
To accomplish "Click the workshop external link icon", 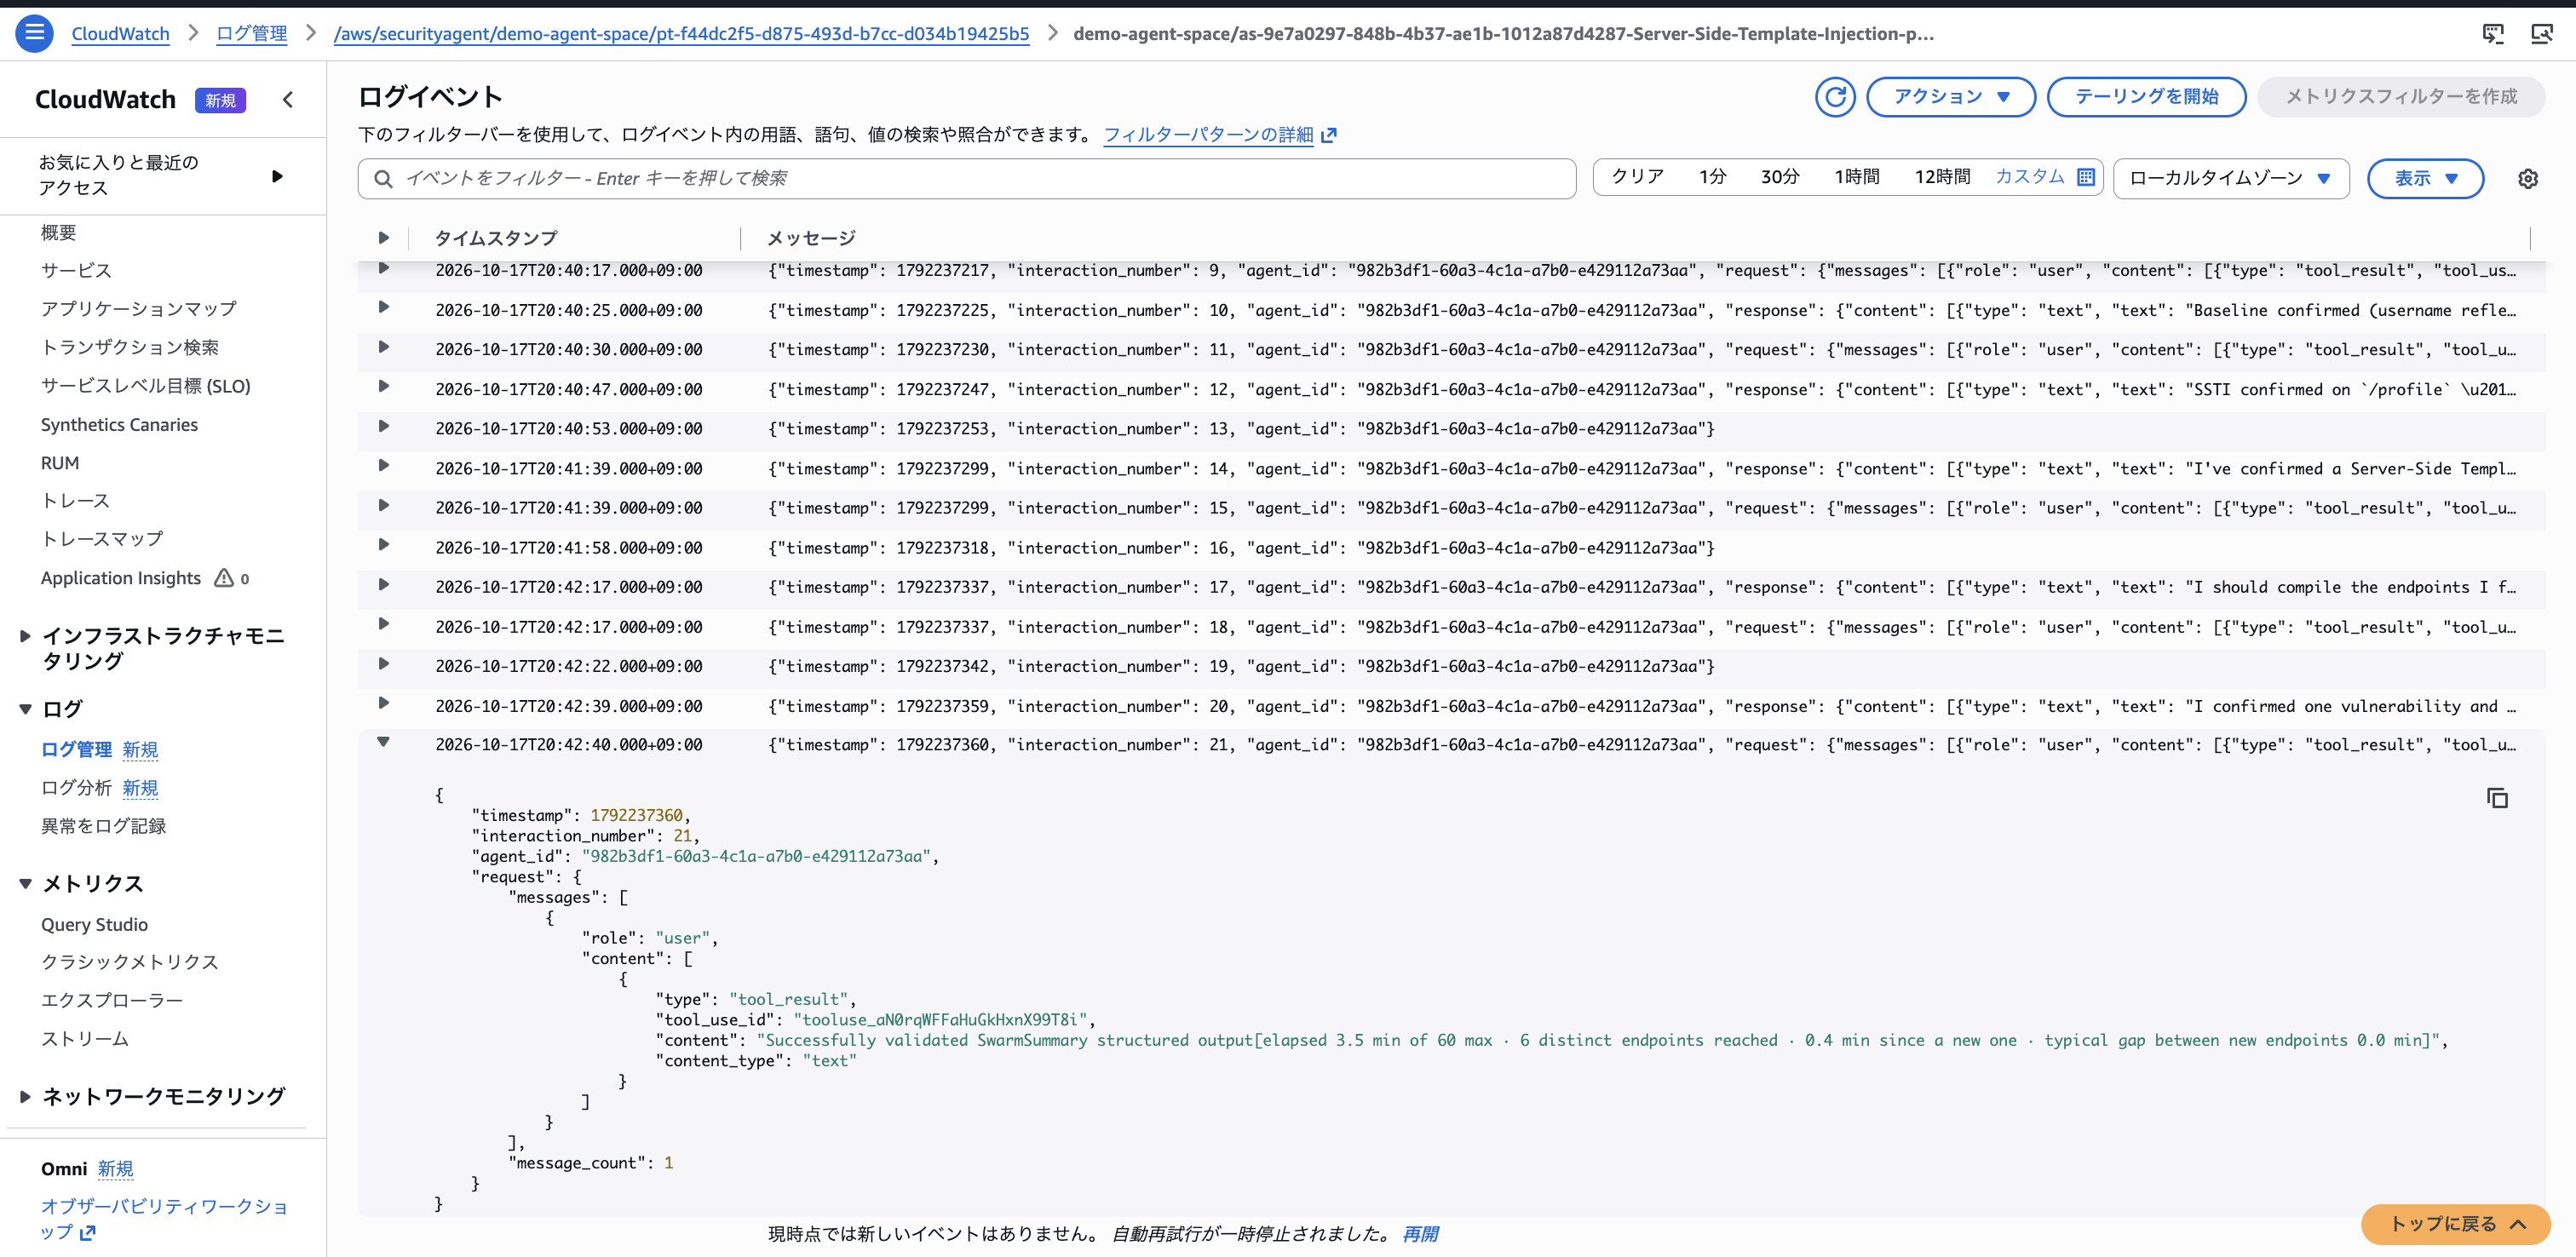I will tap(88, 1233).
